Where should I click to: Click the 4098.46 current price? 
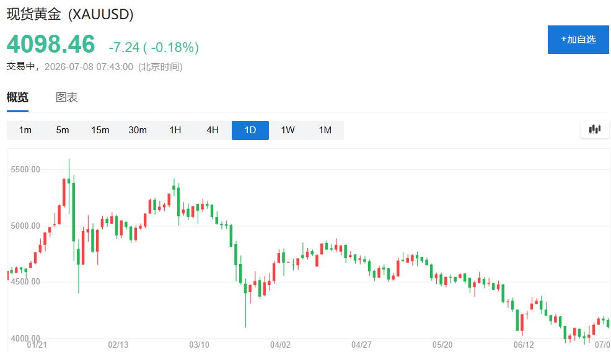click(x=51, y=43)
